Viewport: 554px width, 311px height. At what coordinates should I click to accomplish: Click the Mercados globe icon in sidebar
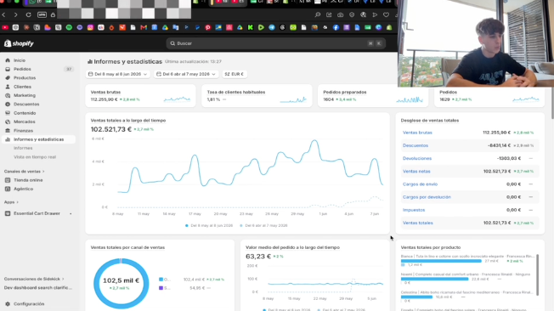point(8,122)
